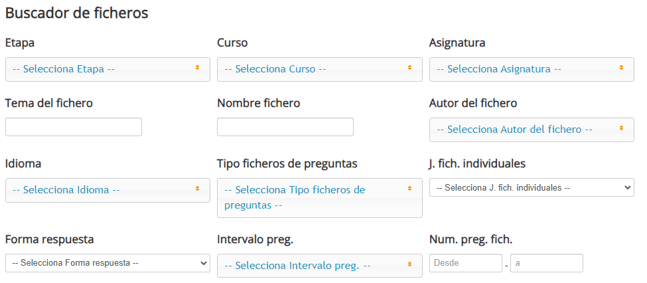
Task: Click the Tema del fichero text field
Action: click(x=74, y=127)
